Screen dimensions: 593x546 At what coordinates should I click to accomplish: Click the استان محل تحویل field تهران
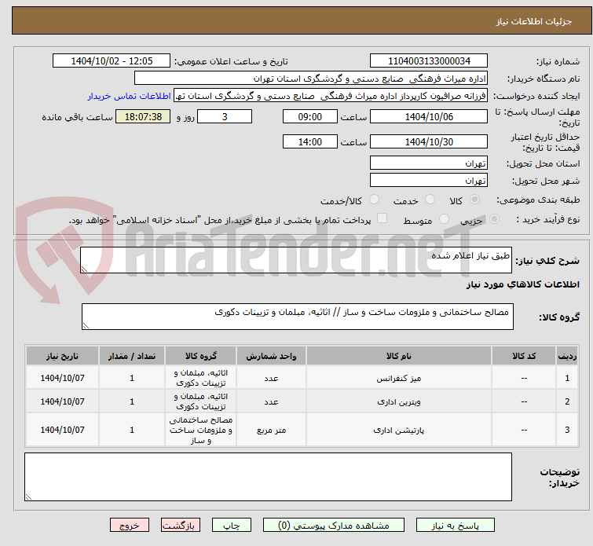coord(429,163)
